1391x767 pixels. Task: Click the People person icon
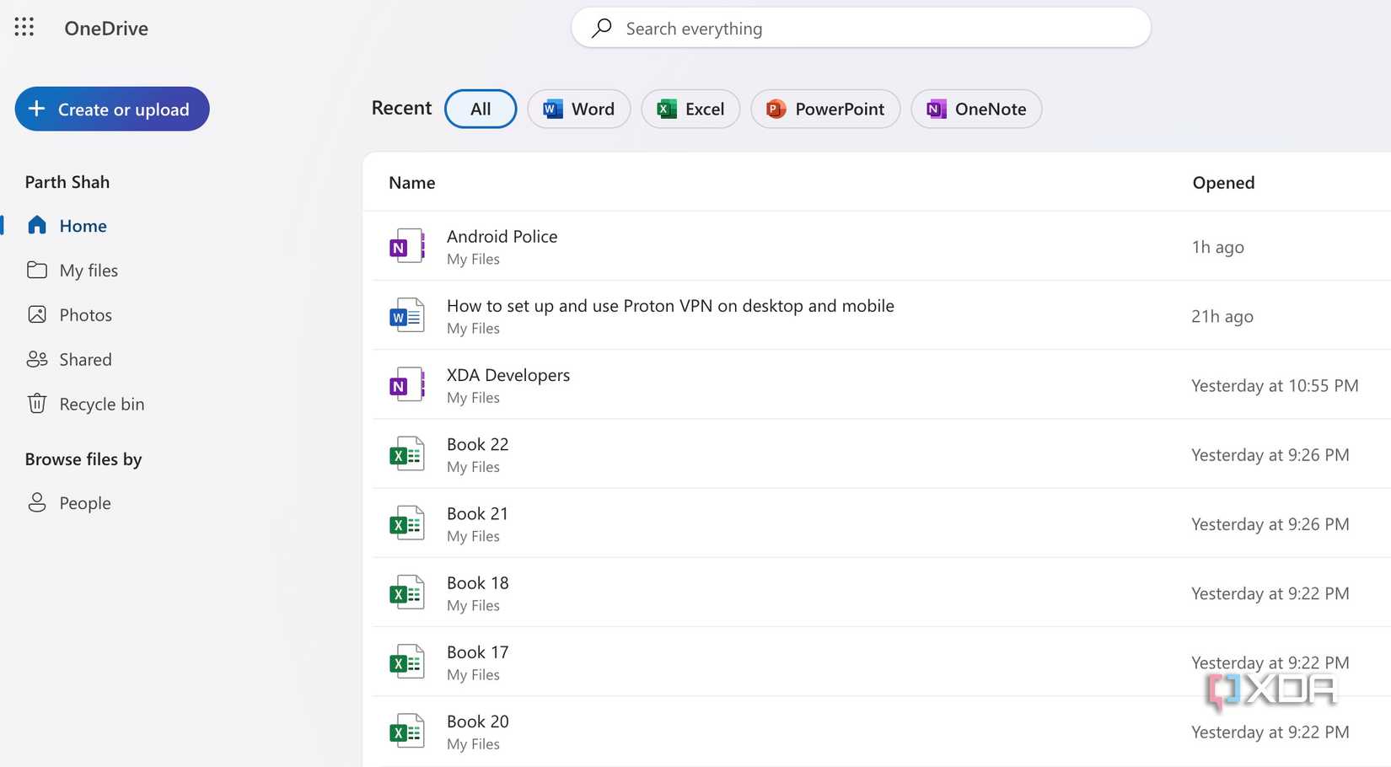point(37,502)
